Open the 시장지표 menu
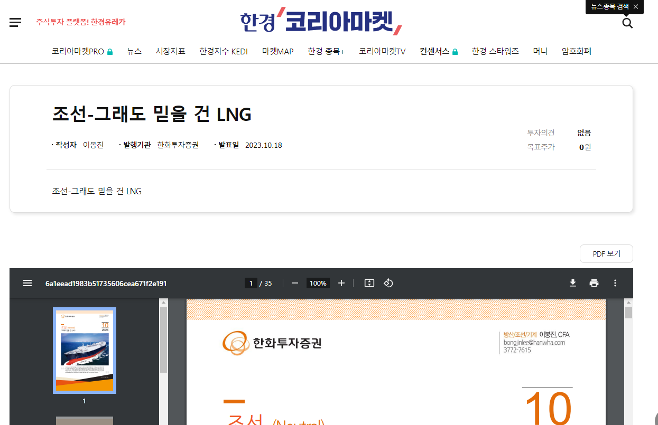658x425 pixels. pos(171,51)
